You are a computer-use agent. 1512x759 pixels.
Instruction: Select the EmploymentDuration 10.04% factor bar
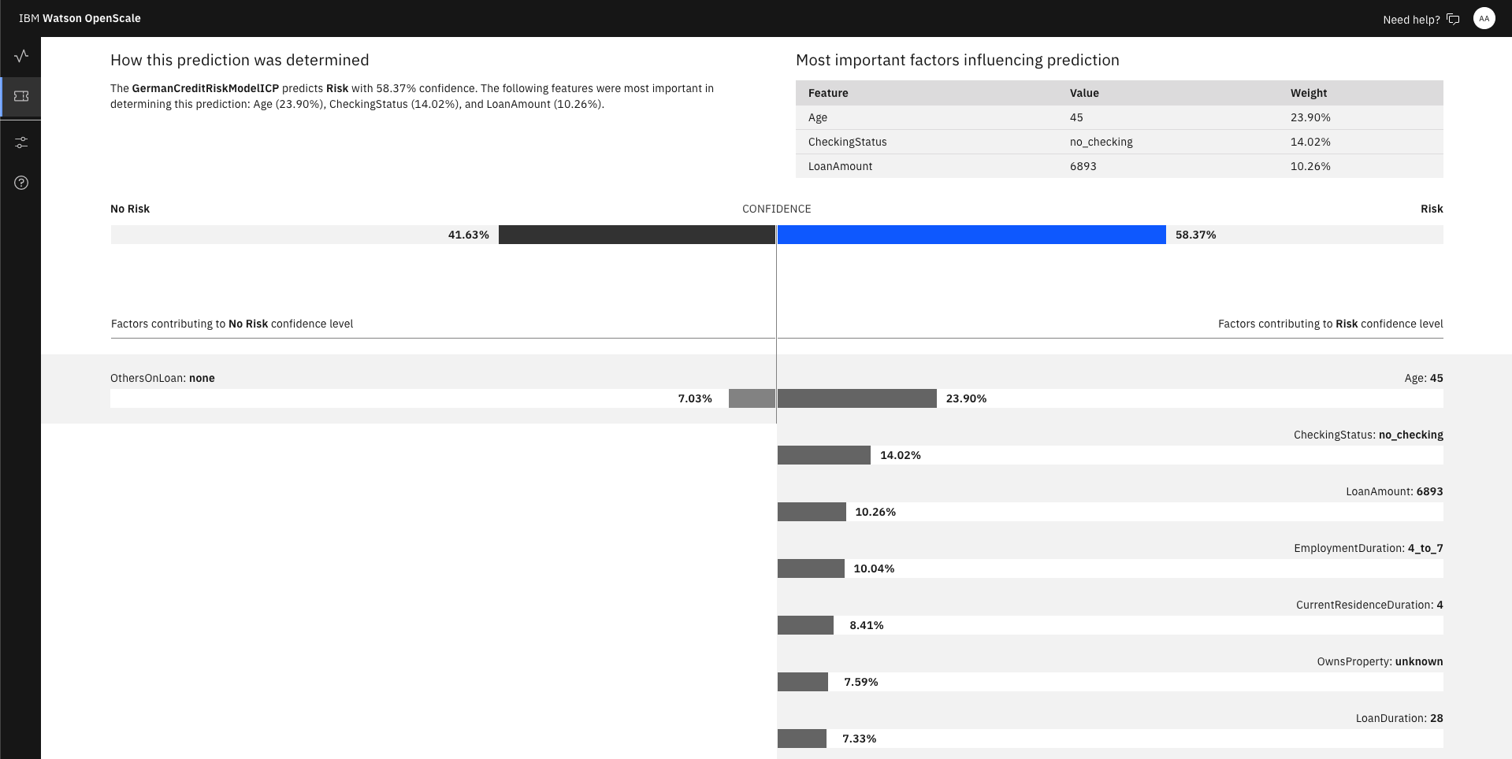[x=811, y=568]
